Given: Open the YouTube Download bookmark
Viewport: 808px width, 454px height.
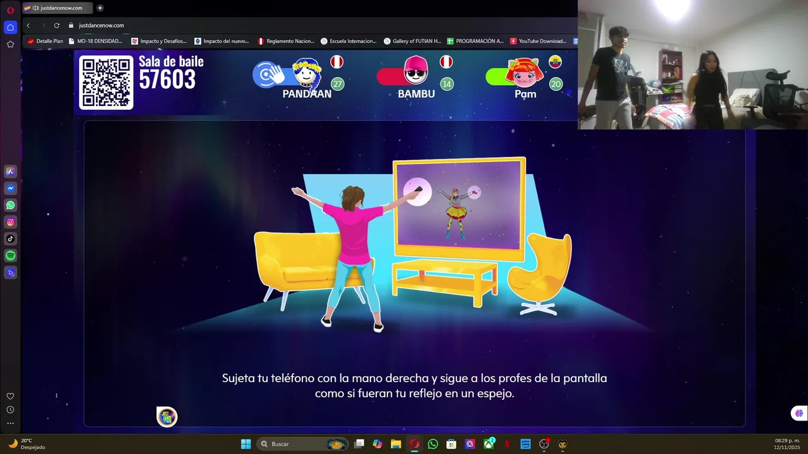Looking at the screenshot, I should (538, 41).
